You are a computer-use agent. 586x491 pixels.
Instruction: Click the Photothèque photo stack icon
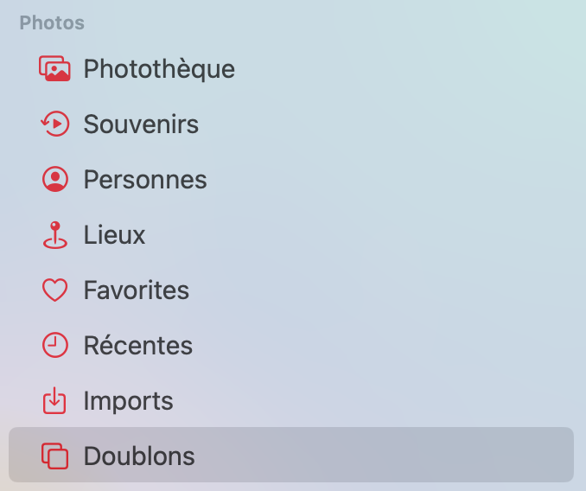click(54, 69)
